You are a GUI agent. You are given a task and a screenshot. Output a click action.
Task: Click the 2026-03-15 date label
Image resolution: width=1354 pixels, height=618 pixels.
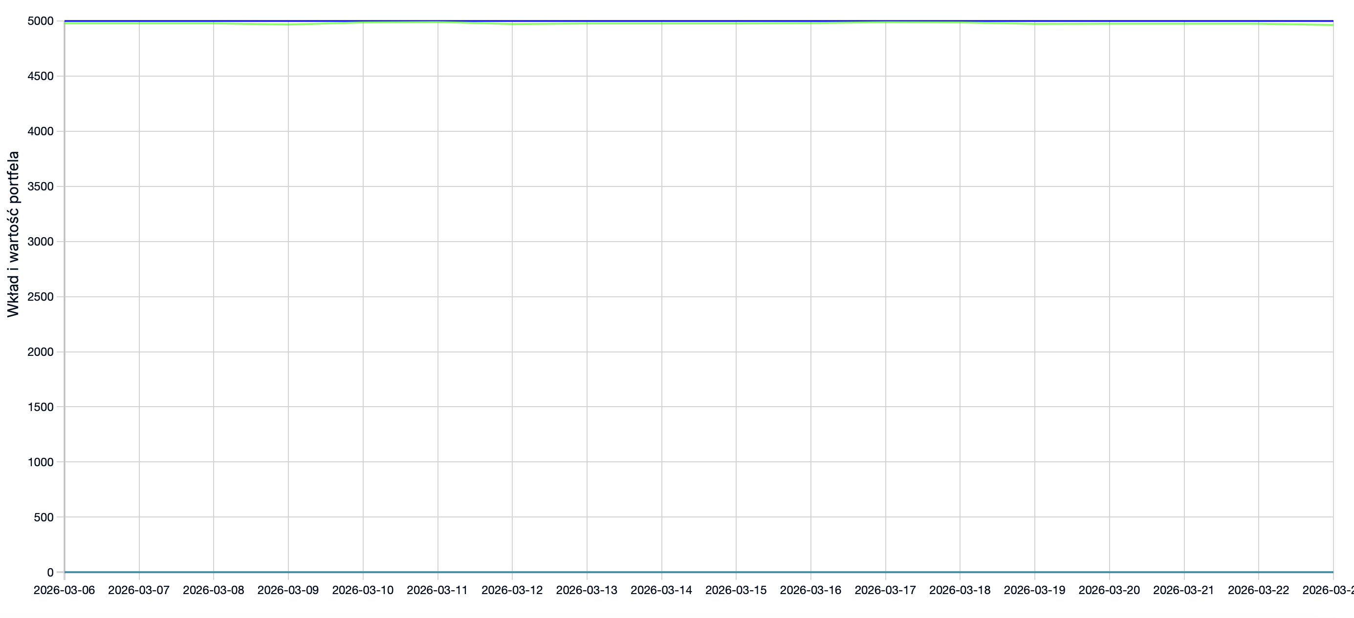(736, 590)
